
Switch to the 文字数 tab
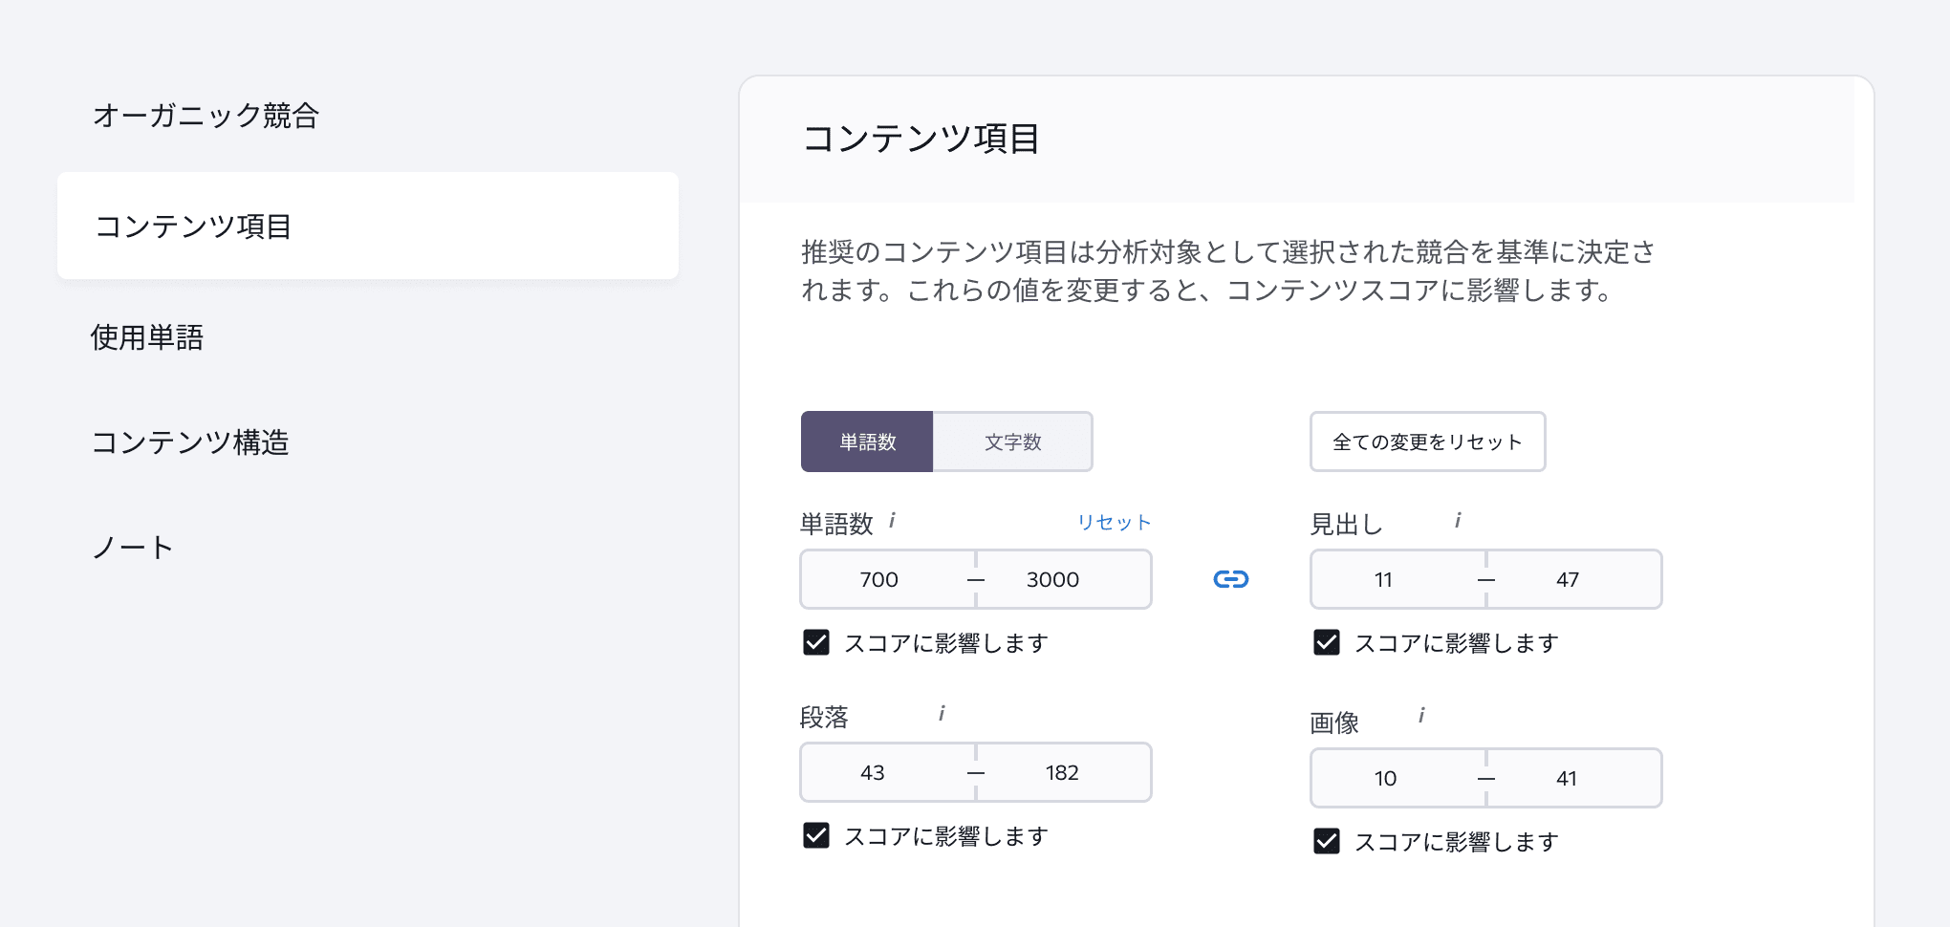tap(1012, 442)
